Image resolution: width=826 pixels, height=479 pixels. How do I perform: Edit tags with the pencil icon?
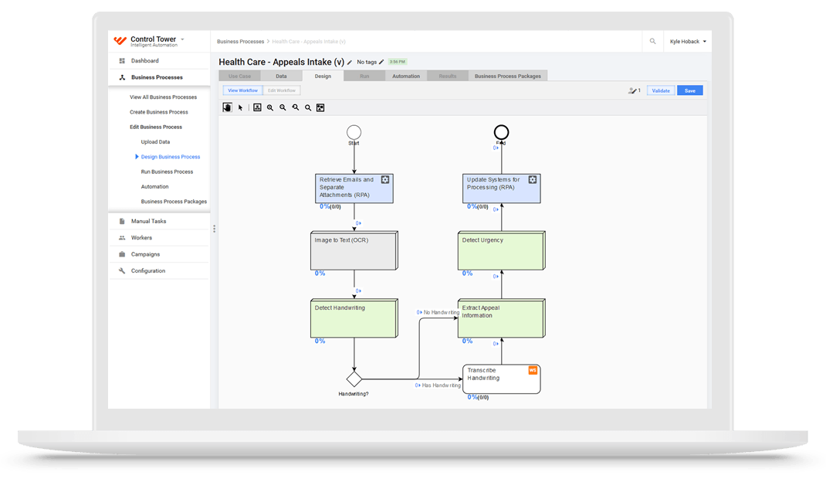coord(381,62)
